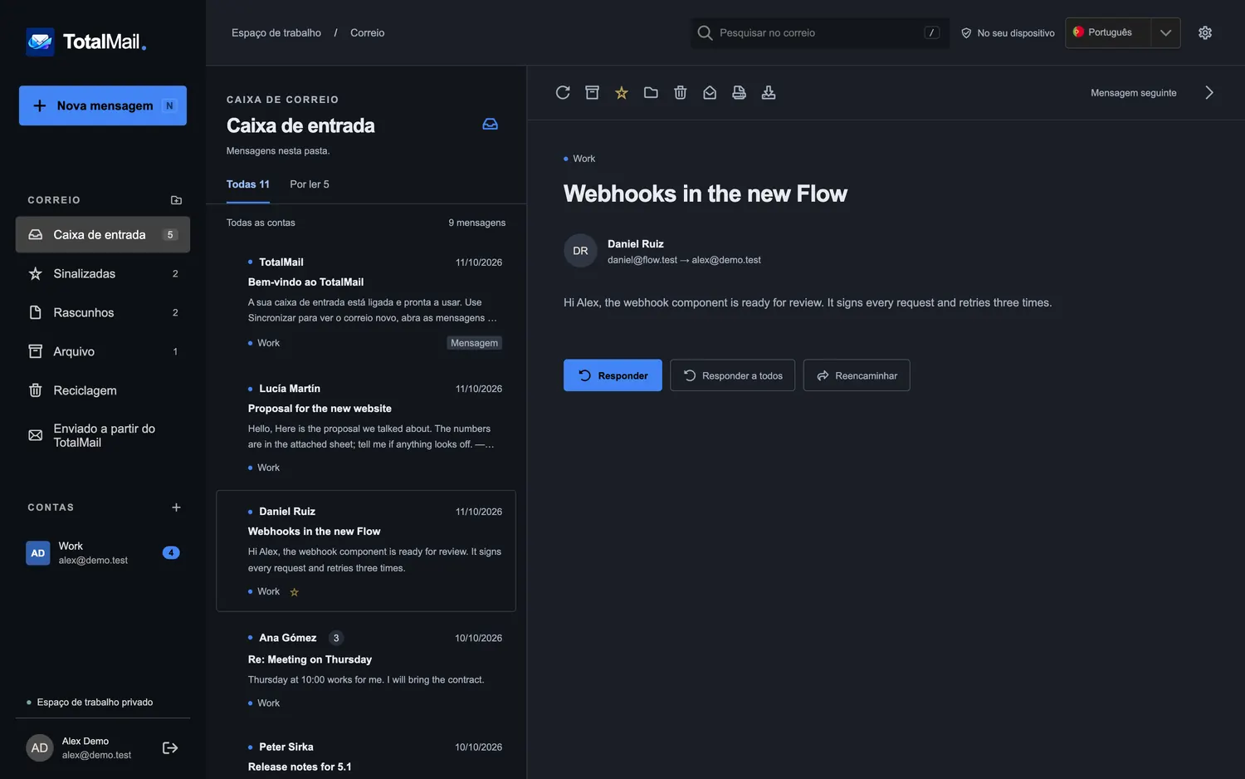This screenshot has width=1245, height=779.
Task: Click the new folder icon beside CORREIO
Action: 176,200
